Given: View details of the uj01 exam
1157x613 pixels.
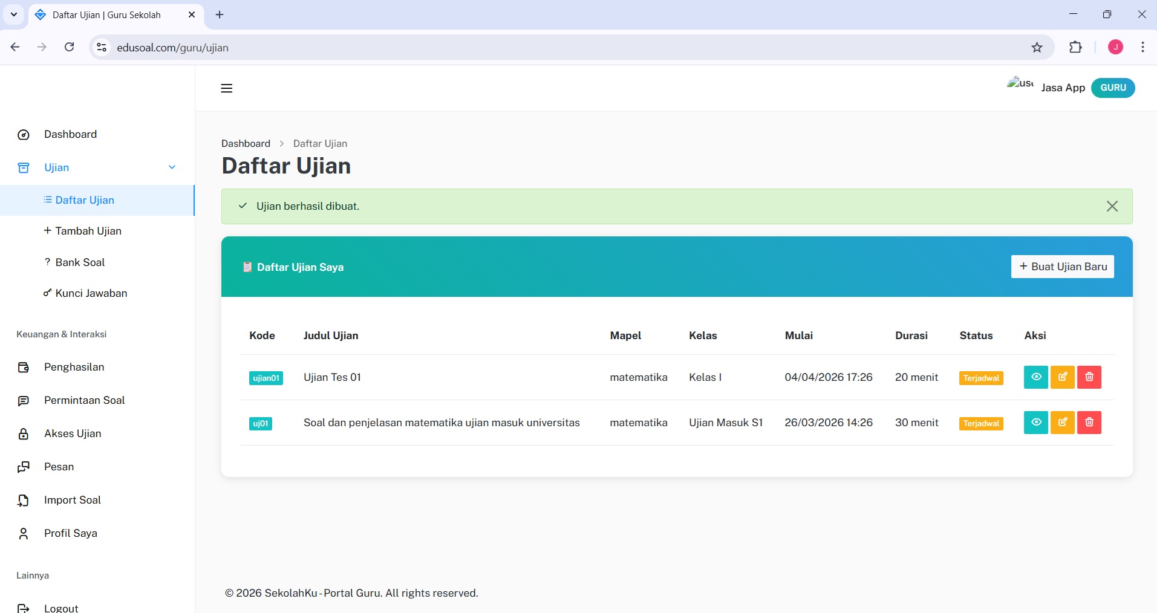Looking at the screenshot, I should (x=1035, y=423).
